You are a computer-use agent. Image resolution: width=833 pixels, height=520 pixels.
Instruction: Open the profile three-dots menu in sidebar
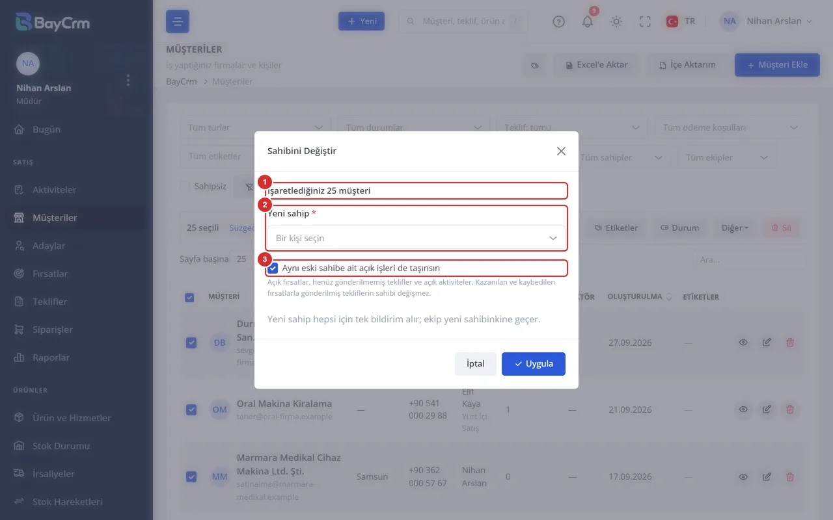[x=128, y=80]
